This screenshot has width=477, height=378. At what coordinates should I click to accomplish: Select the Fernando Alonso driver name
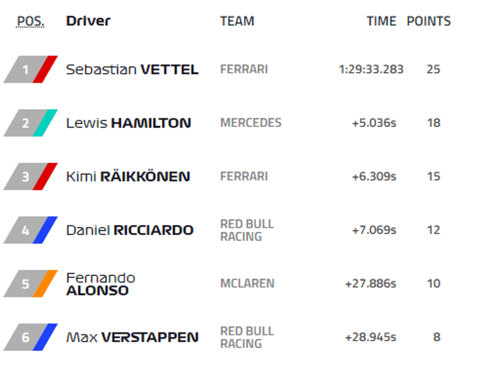tap(100, 284)
